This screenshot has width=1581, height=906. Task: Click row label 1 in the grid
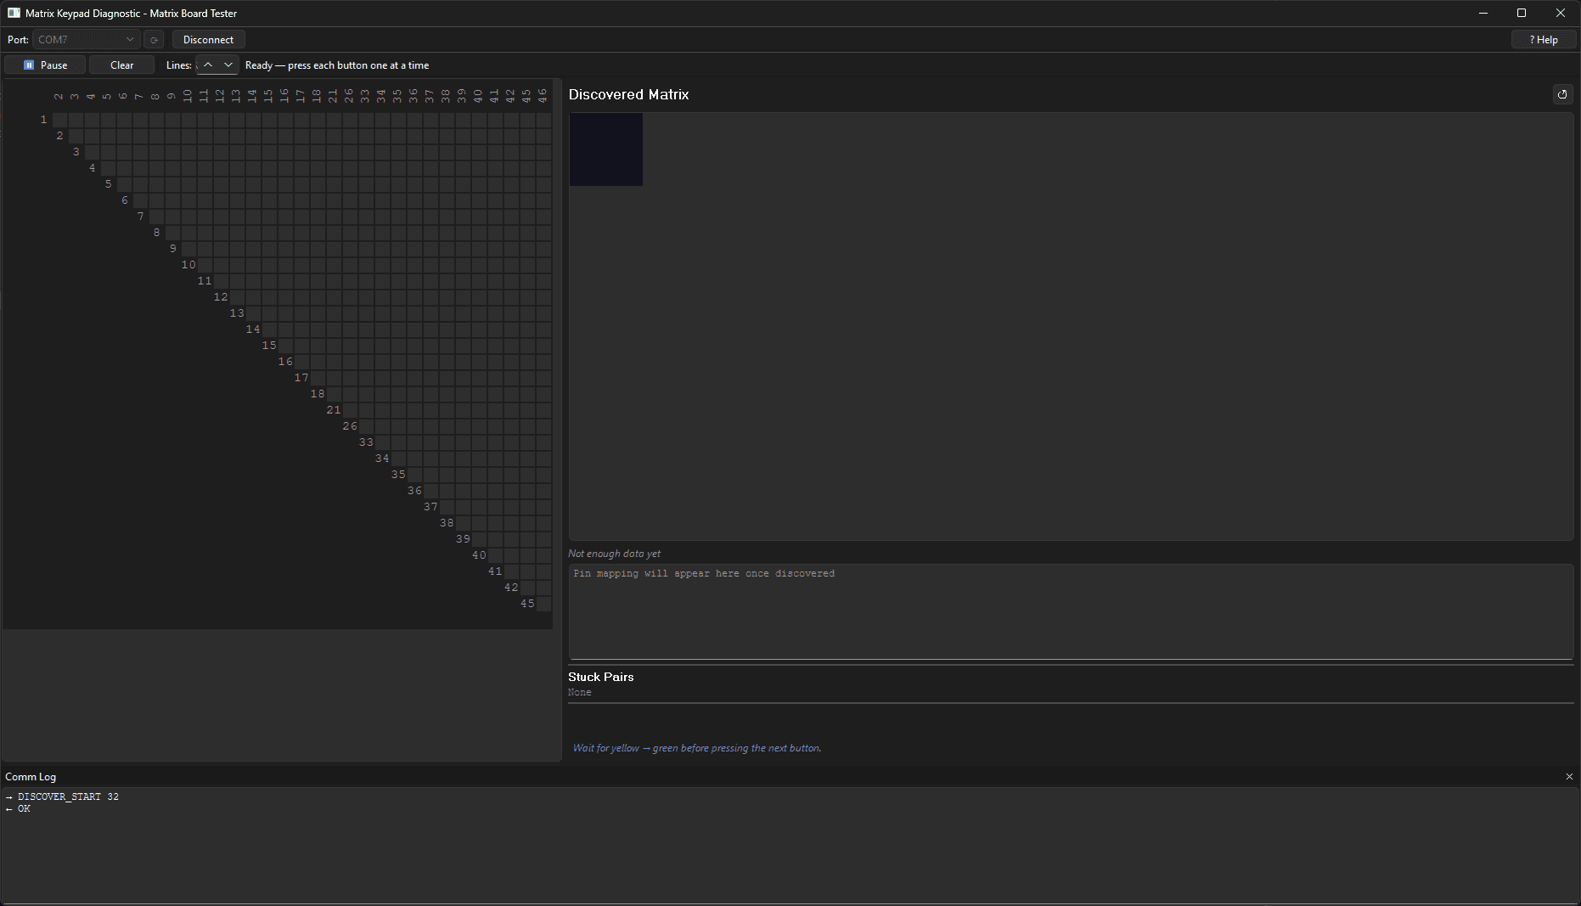pos(44,120)
